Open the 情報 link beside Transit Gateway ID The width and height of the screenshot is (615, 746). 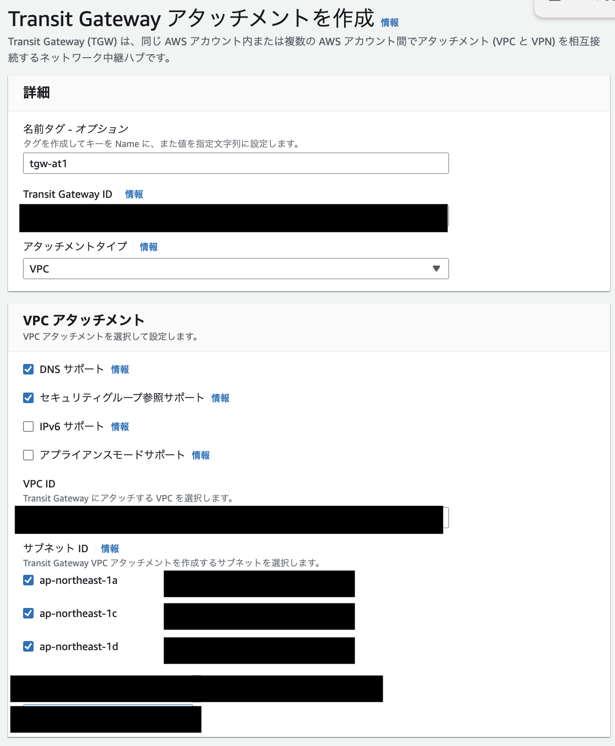click(133, 194)
